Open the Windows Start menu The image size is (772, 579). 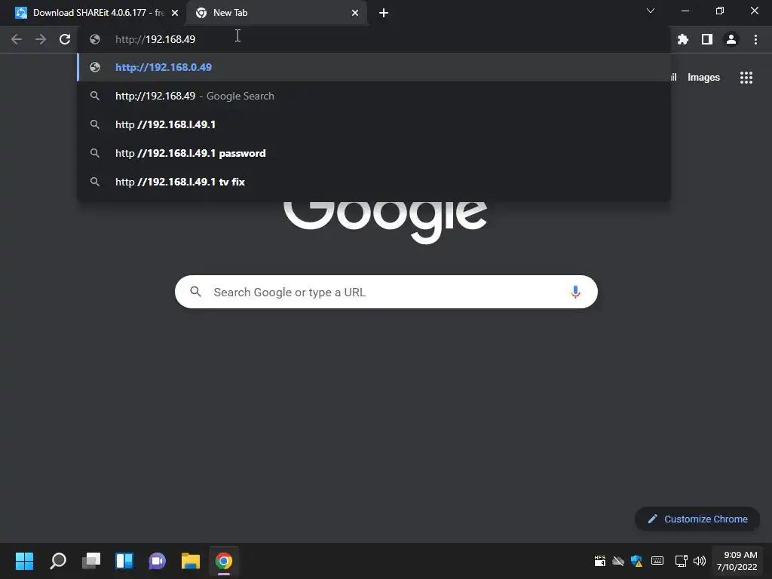[x=24, y=561]
